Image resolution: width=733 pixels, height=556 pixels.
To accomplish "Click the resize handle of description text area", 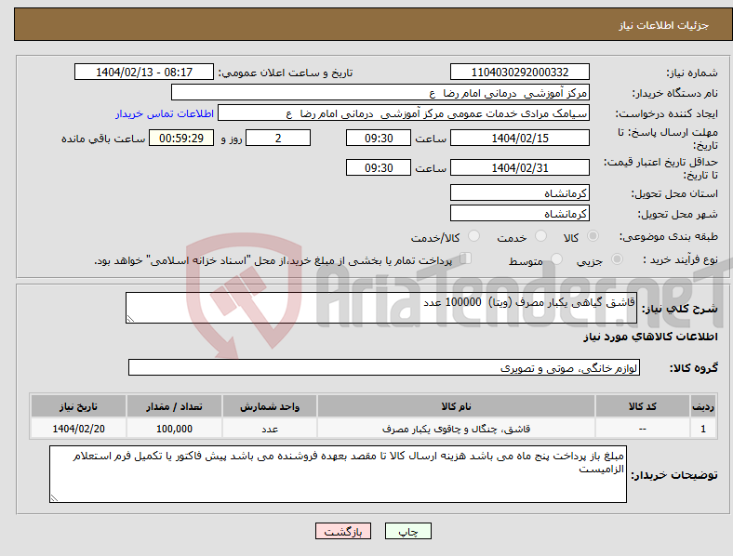I will pos(130,319).
